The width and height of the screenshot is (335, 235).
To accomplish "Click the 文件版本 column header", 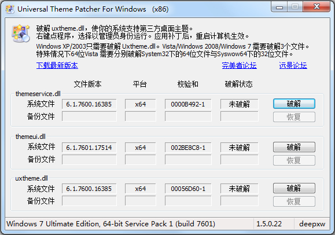I will (x=87, y=84).
